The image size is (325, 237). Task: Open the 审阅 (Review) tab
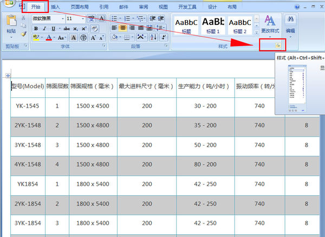144,7
